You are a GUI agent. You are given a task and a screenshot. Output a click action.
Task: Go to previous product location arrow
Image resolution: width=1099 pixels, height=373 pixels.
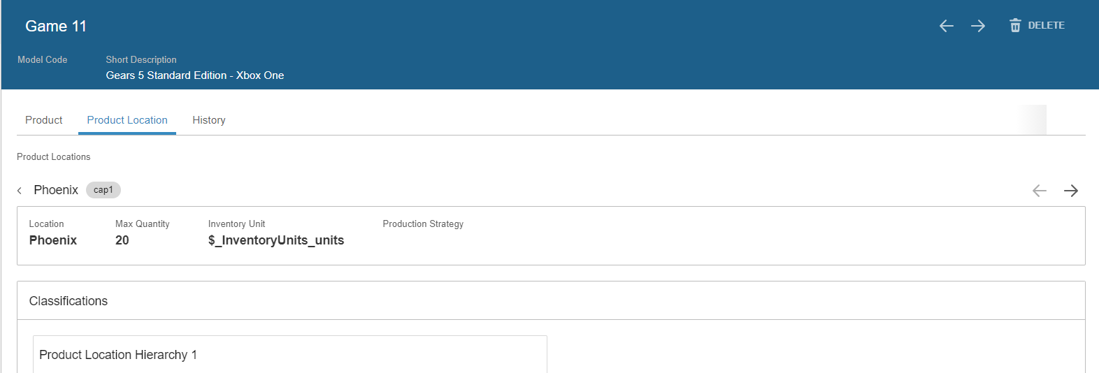[x=1040, y=191]
